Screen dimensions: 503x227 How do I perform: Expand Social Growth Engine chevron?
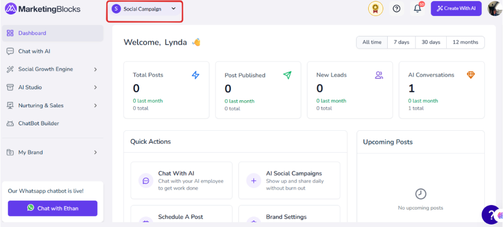(x=95, y=69)
